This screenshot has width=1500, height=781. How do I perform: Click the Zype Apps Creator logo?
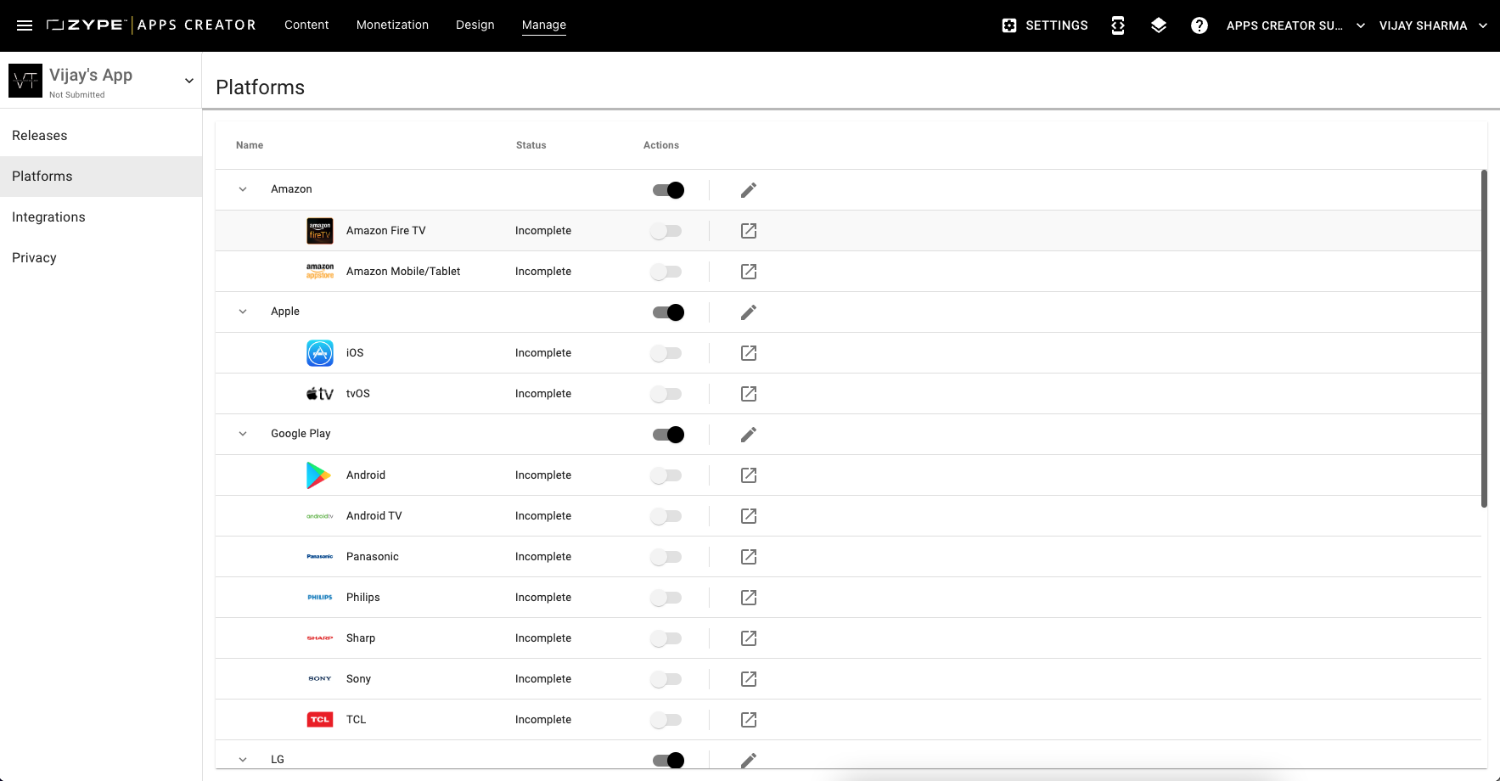click(x=151, y=25)
